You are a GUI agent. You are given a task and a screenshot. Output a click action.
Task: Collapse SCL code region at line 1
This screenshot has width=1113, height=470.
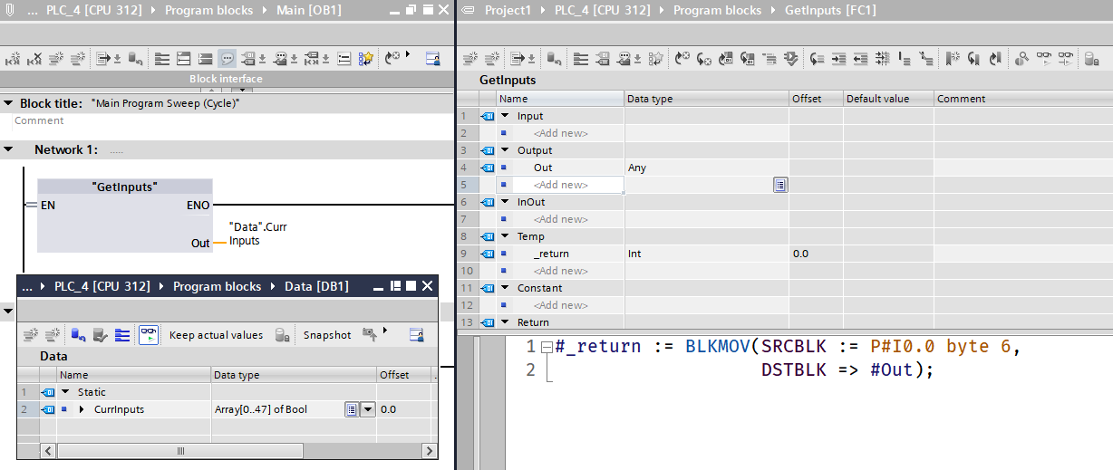tap(546, 348)
